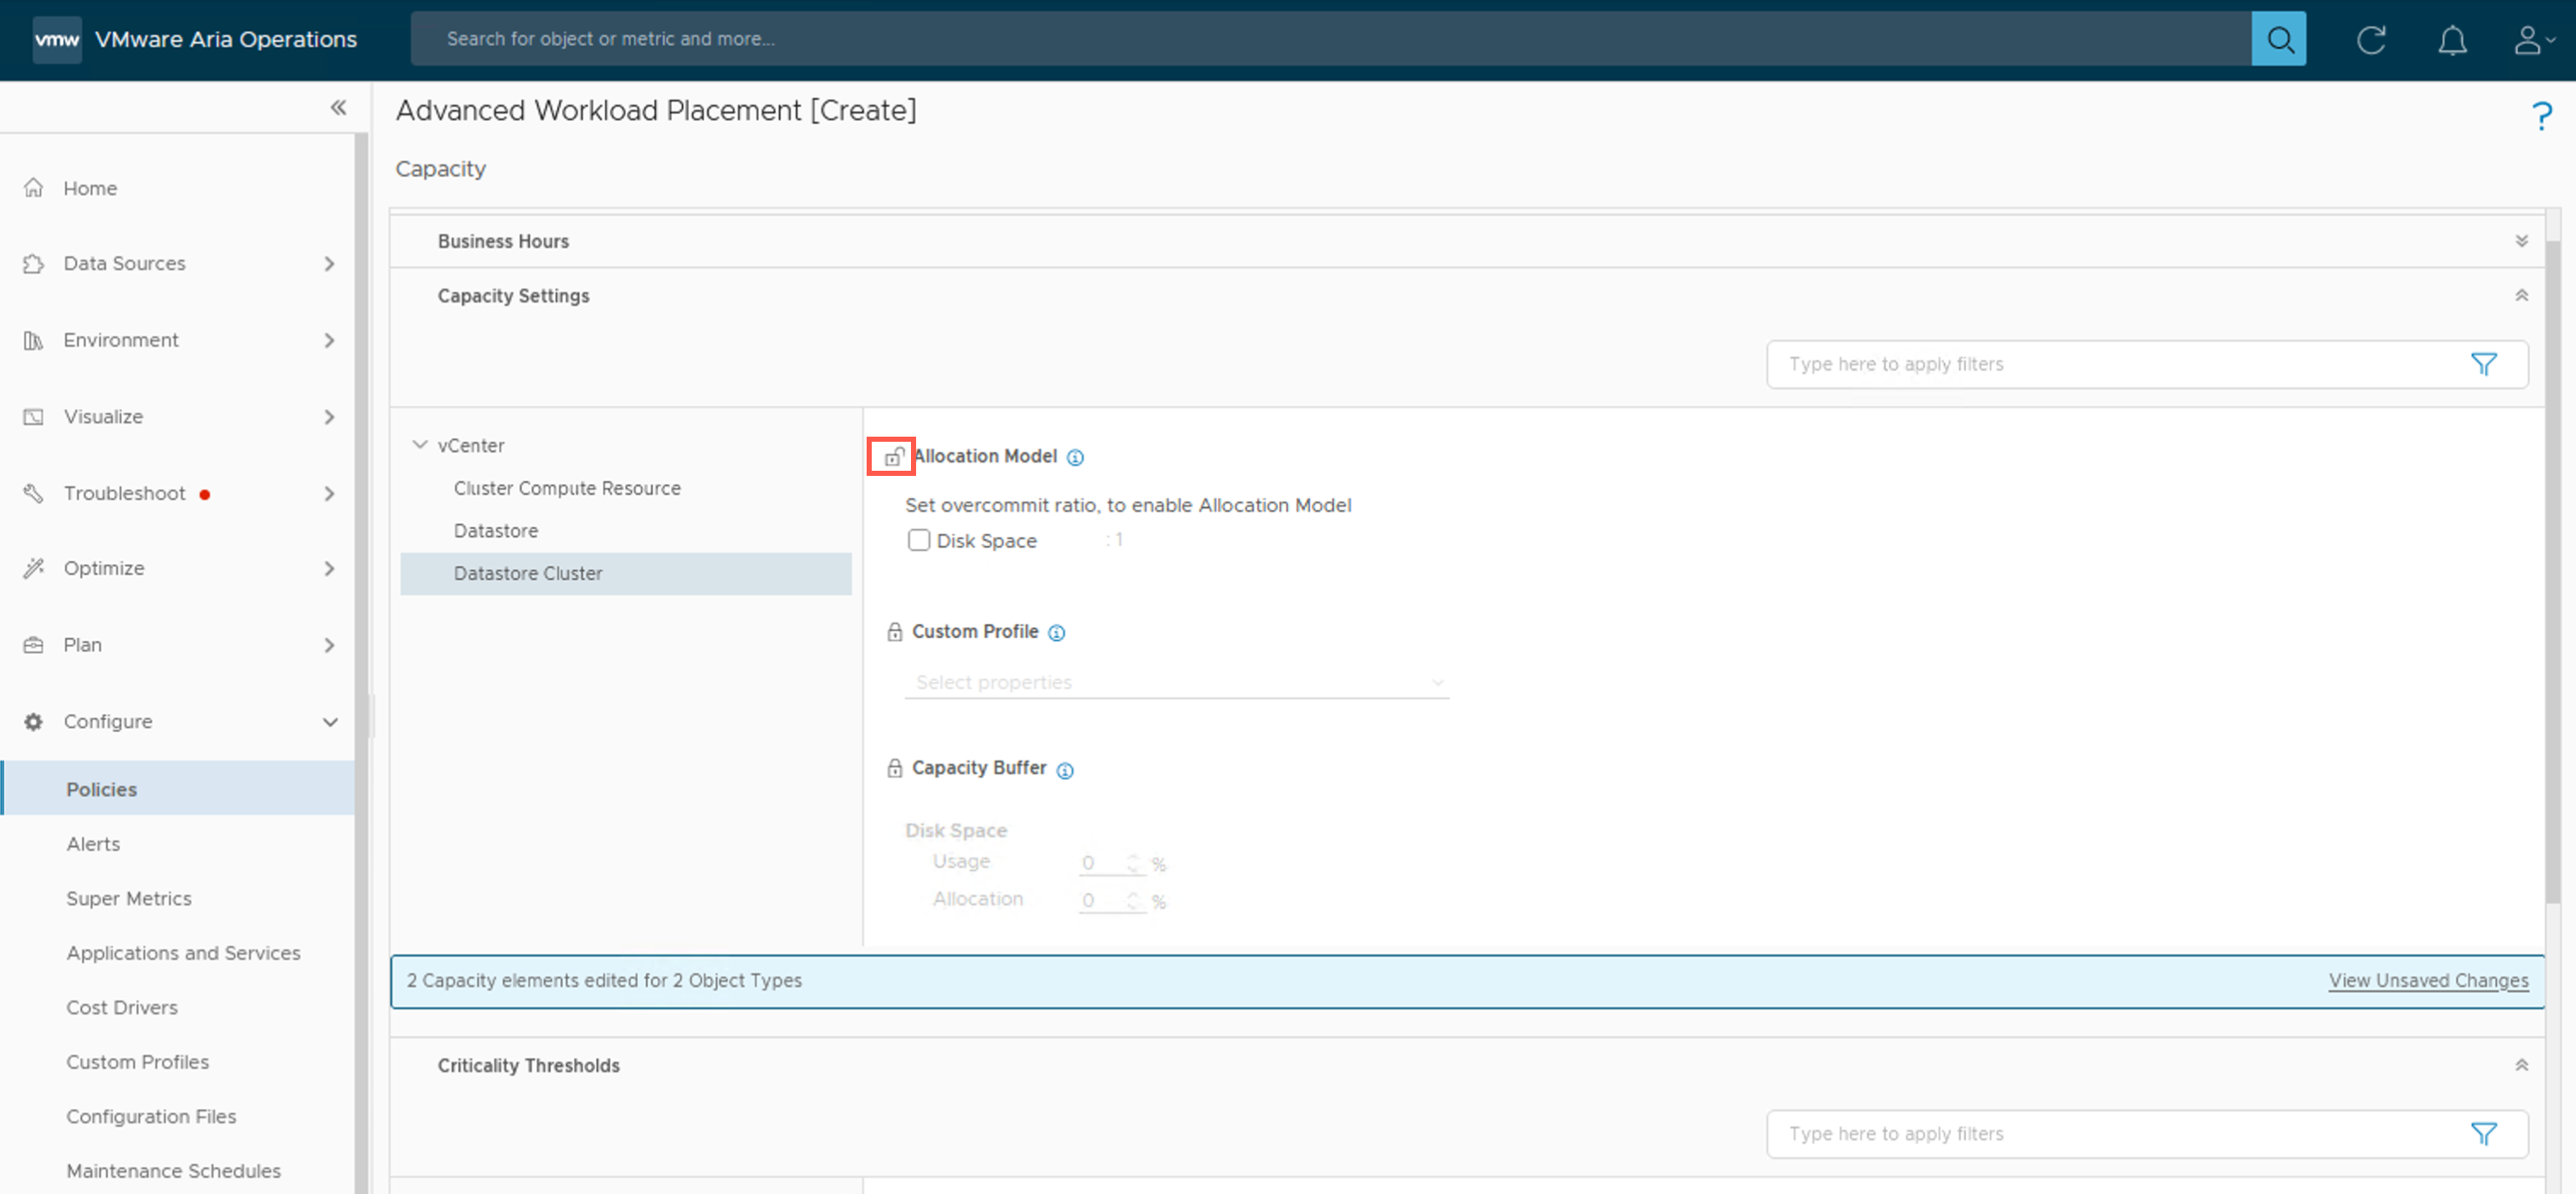Expand the Business Hours section
The image size is (2576, 1194).
tap(2521, 241)
